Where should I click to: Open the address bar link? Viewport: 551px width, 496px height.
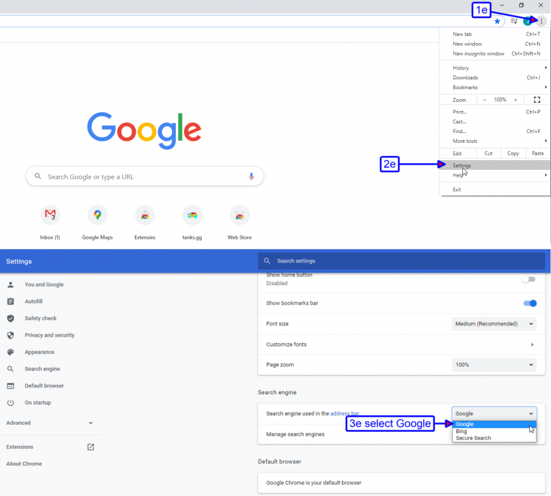tap(345, 413)
